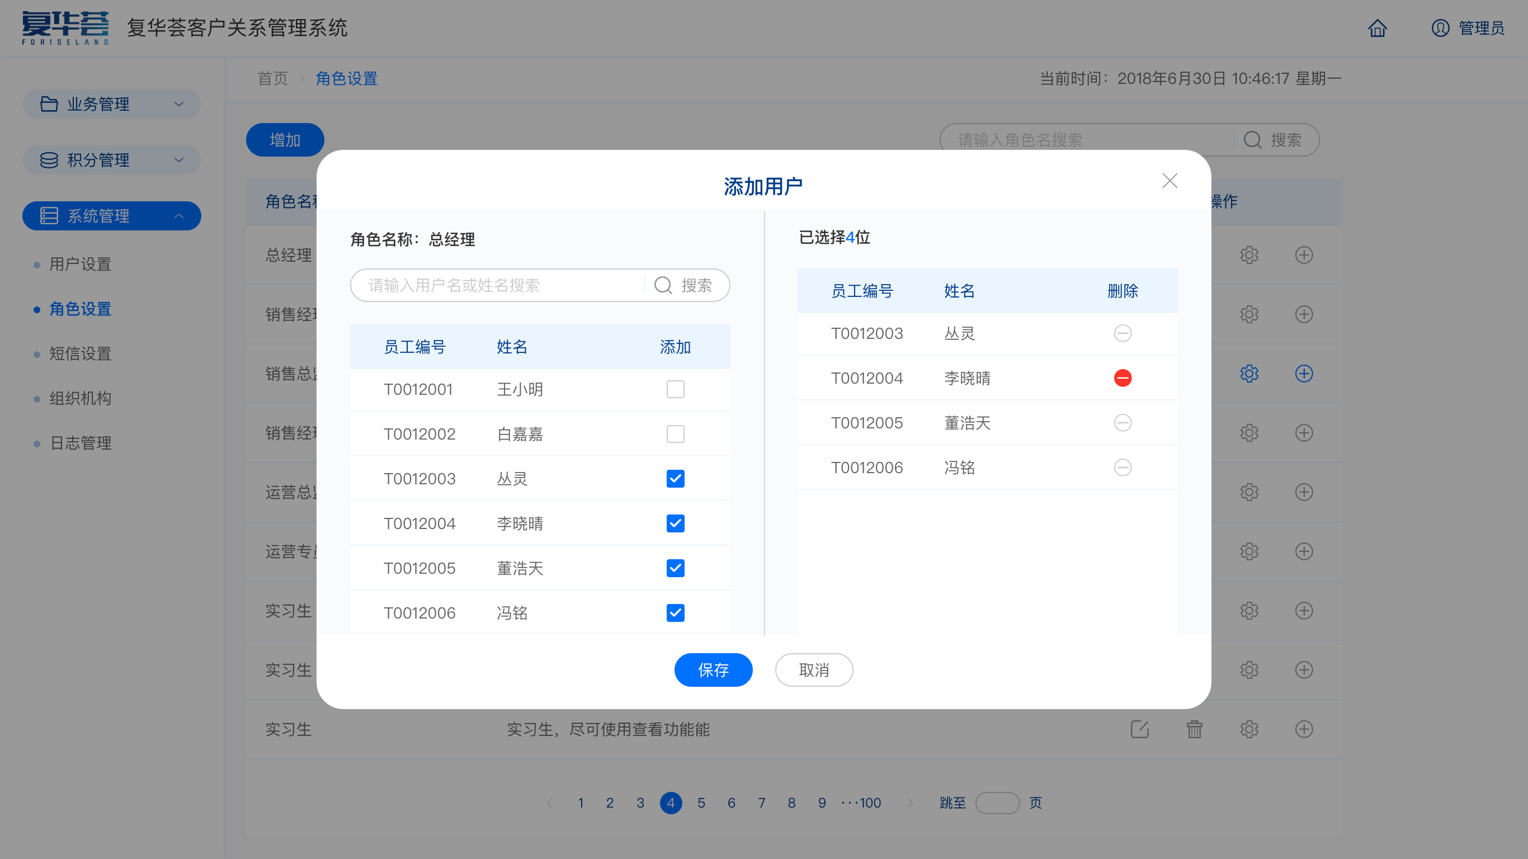1528x859 pixels.
Task: Close the 添加用户 dialog
Action: pyautogui.click(x=1169, y=181)
